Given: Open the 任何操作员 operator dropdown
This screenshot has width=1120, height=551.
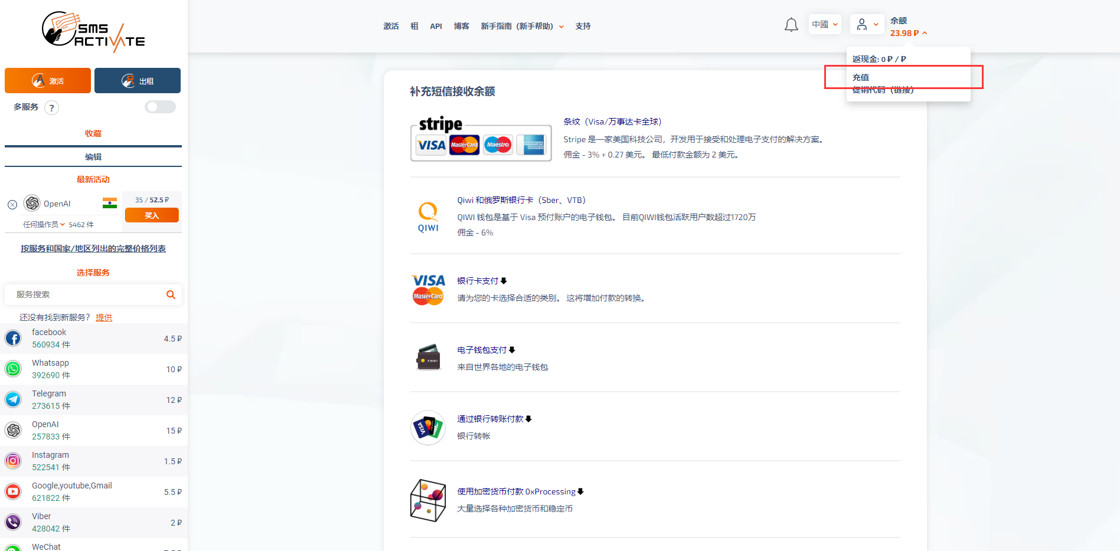Looking at the screenshot, I should click(44, 225).
